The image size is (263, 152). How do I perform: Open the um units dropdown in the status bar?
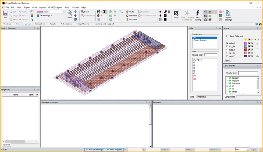(x=248, y=149)
